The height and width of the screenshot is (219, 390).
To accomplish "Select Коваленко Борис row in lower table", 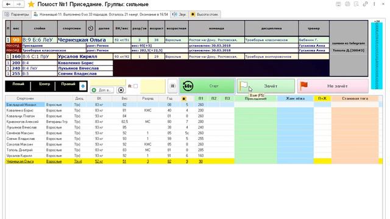I will tap(194, 110).
